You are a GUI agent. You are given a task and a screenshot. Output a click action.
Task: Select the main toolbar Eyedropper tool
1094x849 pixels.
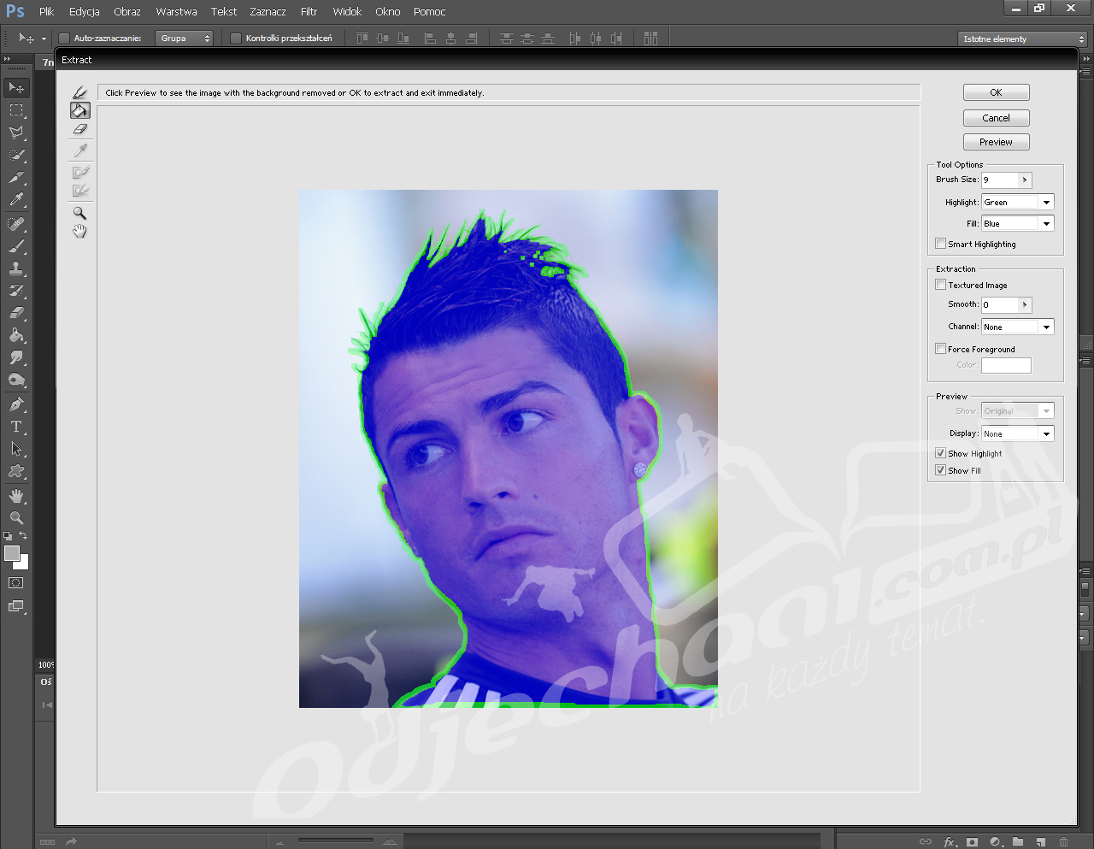[x=16, y=199]
